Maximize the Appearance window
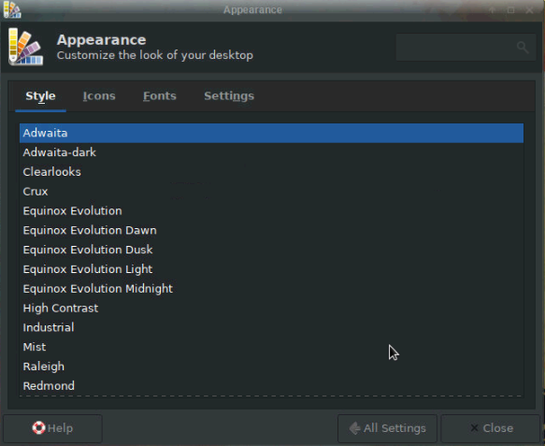Viewport: 545px width, 446px height. (510, 10)
